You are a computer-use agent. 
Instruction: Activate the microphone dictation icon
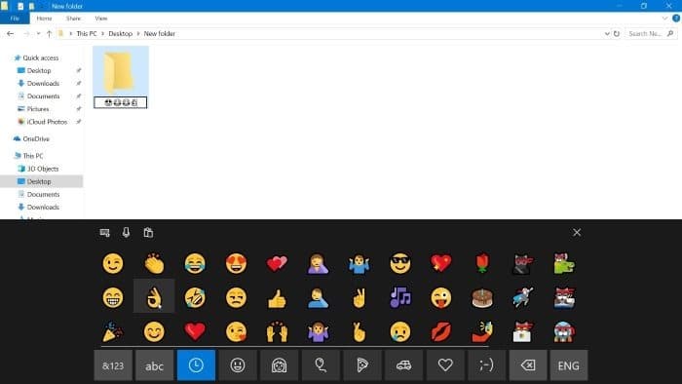point(126,233)
